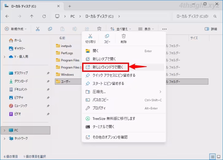Click 切り取り in the context menu

tap(90, 39)
